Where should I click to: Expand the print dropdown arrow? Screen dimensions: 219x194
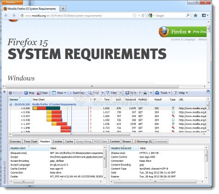click(151, 93)
